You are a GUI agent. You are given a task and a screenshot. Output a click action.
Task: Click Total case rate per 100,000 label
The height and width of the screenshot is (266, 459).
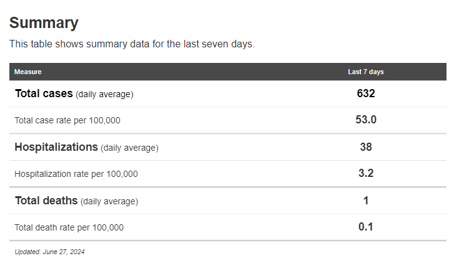tap(67, 120)
